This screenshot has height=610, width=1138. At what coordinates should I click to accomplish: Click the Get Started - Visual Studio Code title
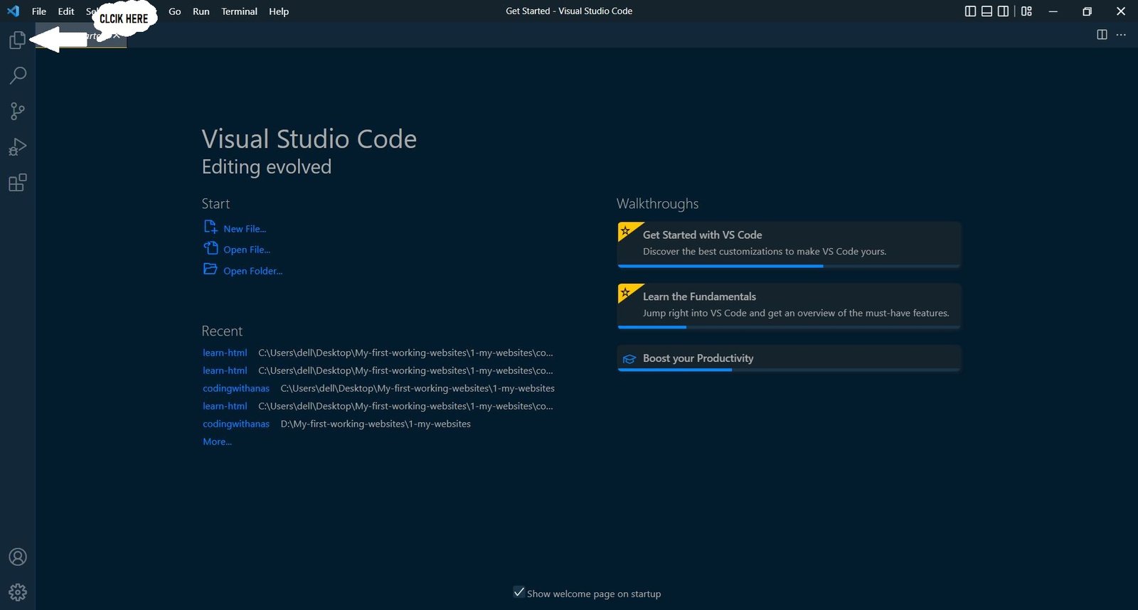[569, 11]
